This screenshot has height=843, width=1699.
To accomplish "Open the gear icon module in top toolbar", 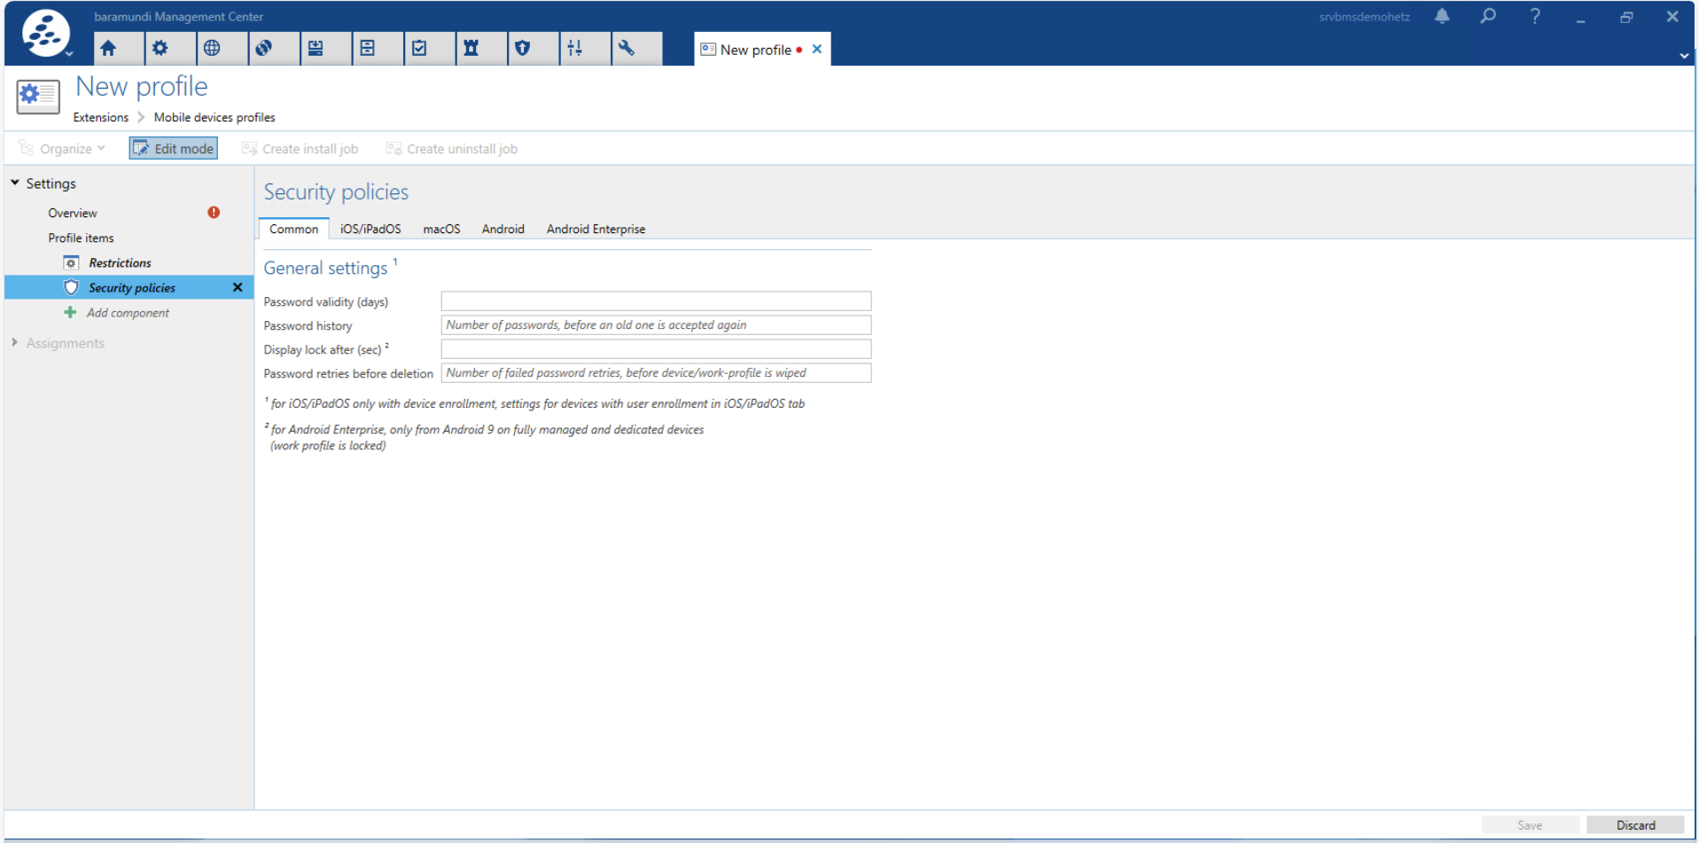I will (160, 49).
